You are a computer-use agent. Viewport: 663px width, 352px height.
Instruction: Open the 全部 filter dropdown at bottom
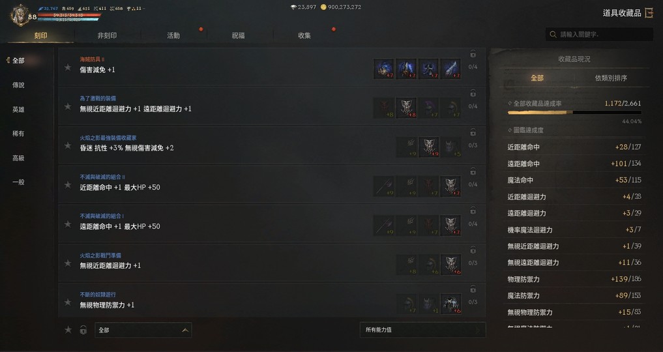tap(143, 330)
